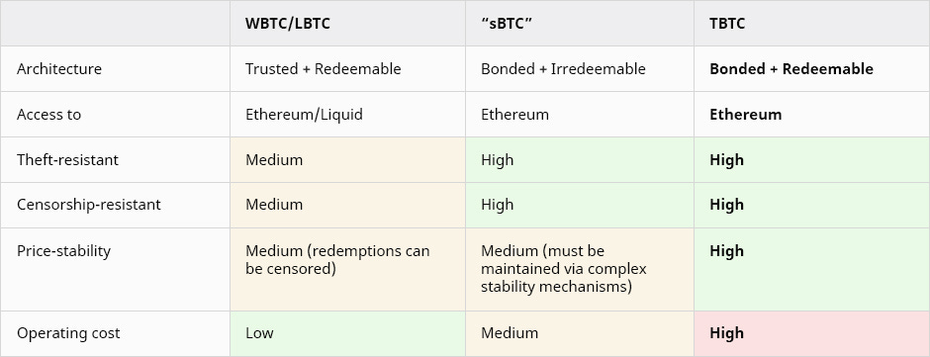Click the Ethereum/Liquid cell

(347, 115)
